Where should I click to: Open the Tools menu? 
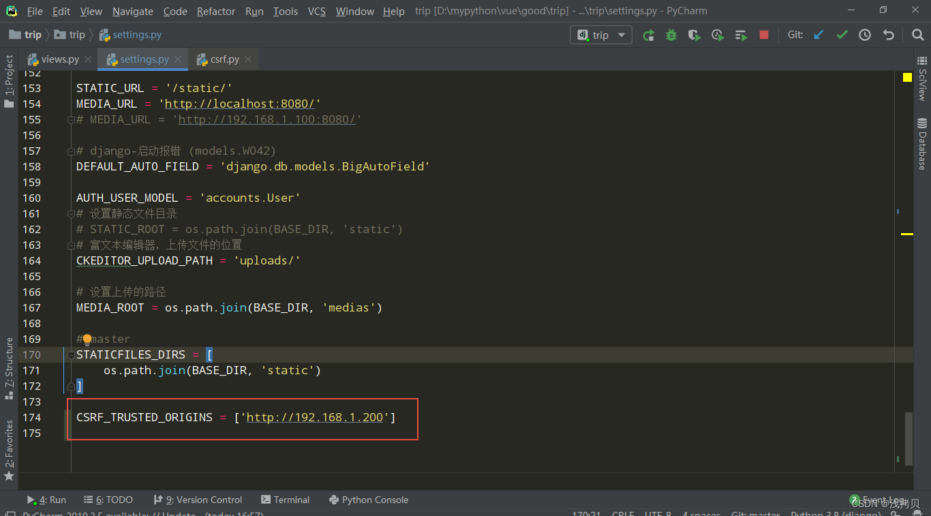coord(286,12)
